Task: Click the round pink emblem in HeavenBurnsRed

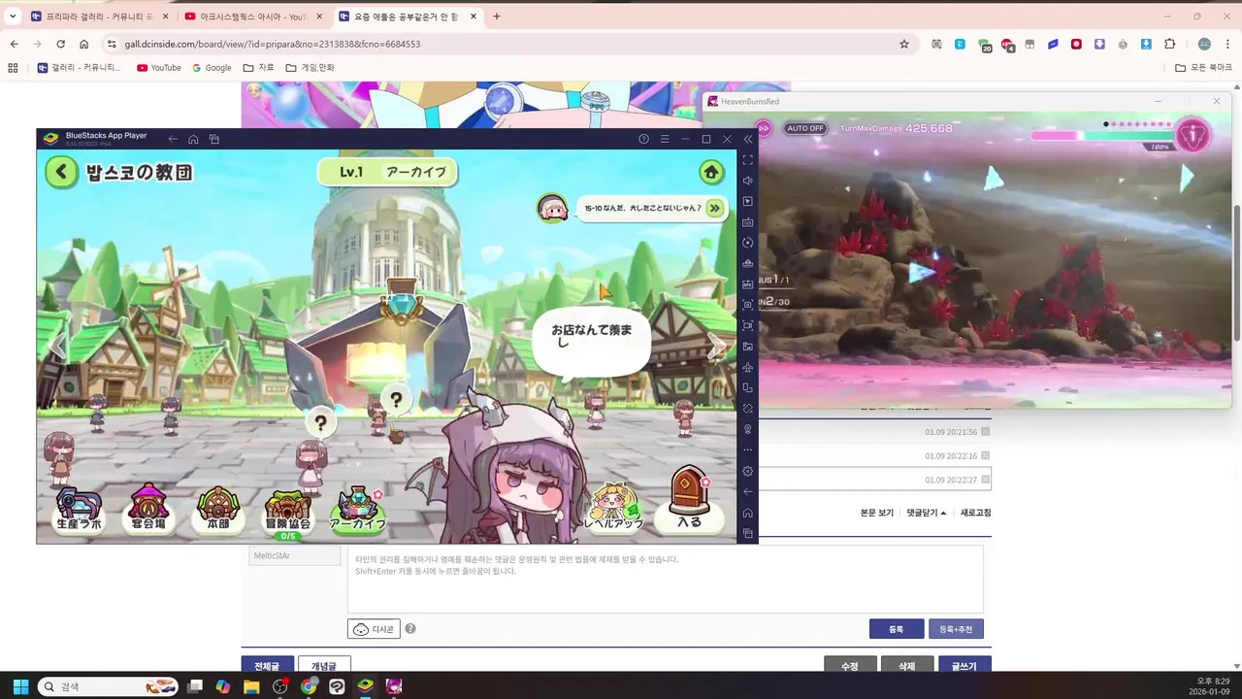Action: tap(1193, 134)
